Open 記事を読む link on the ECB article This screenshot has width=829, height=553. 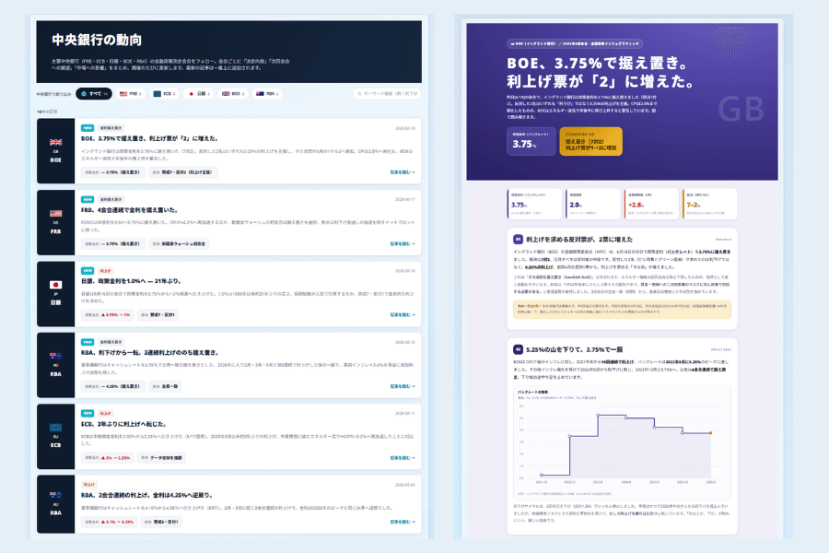403,458
